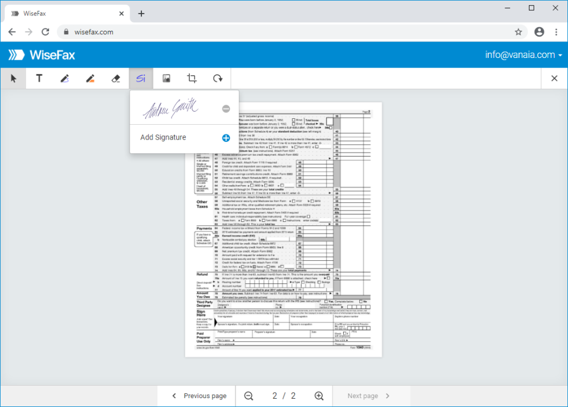Viewport: 568px width, 407px height.
Task: Activate the Text tool
Action: [x=39, y=77]
